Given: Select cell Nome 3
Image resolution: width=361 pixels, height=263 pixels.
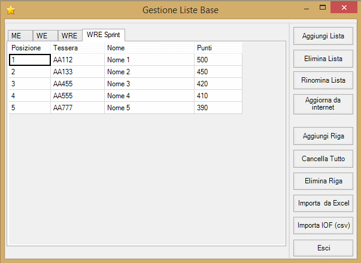Looking at the screenshot, I should click(x=149, y=84).
